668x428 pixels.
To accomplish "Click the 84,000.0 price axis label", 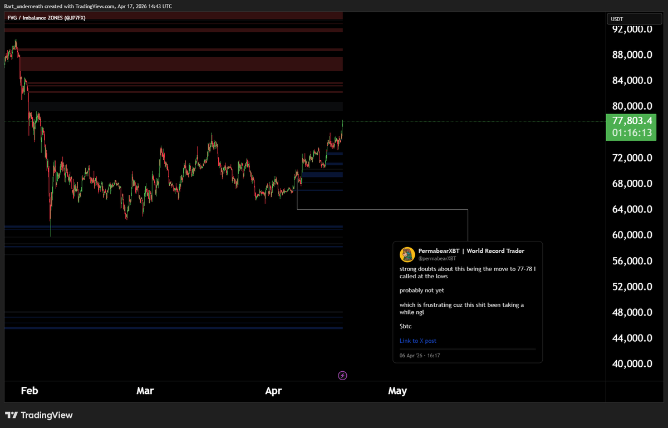I will coord(632,81).
